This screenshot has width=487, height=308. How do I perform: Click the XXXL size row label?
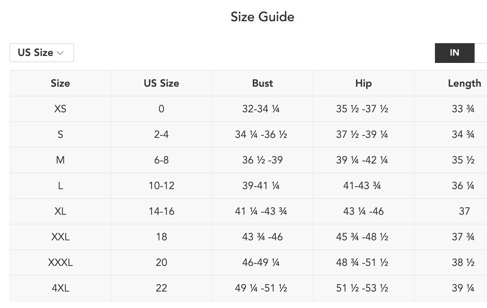pos(60,263)
